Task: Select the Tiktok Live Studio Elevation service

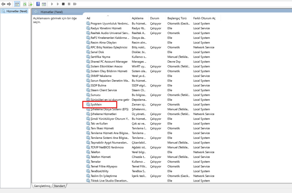Action: click(109, 181)
